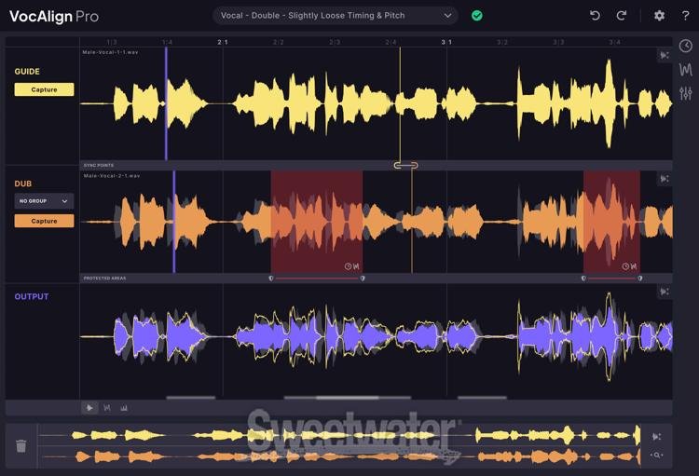
Task: Open the timing panel clock icon
Action: 686,47
